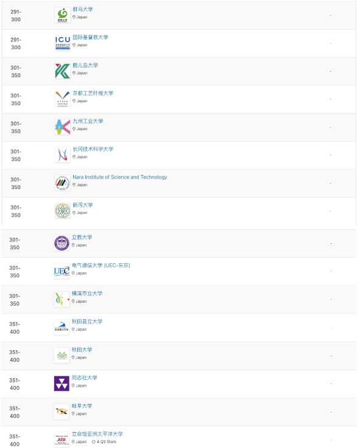Screen dimensions: 358x448
Task: Click the UEC Tokyo logo
Action: [61, 272]
